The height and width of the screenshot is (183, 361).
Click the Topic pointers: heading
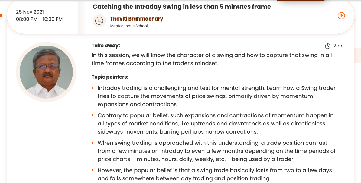(x=110, y=77)
